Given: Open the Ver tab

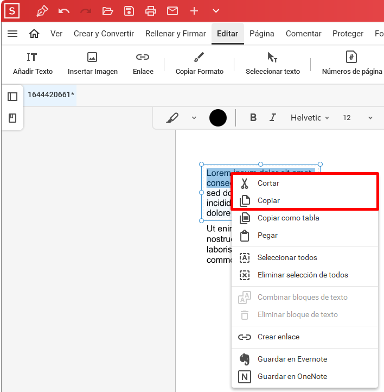Looking at the screenshot, I should pyautogui.click(x=56, y=34).
